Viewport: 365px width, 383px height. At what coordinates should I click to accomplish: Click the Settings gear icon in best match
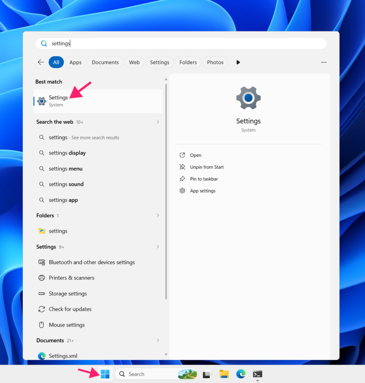coord(42,101)
